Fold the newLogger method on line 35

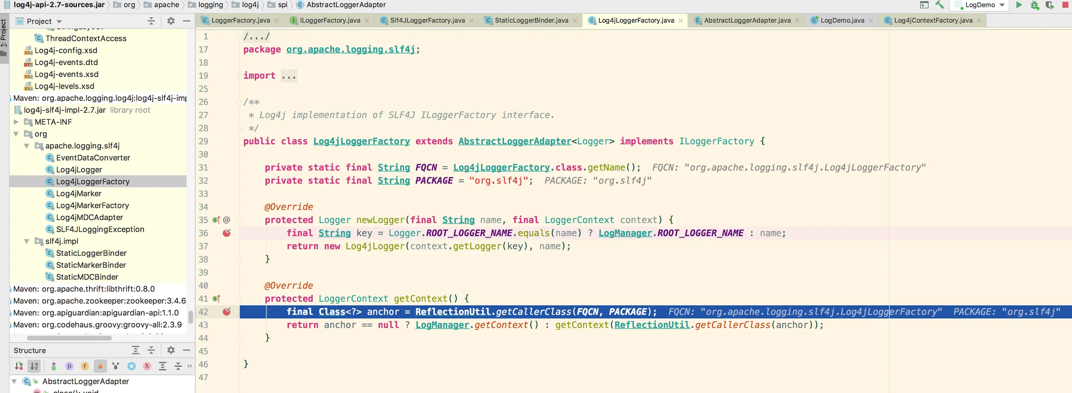(x=239, y=220)
